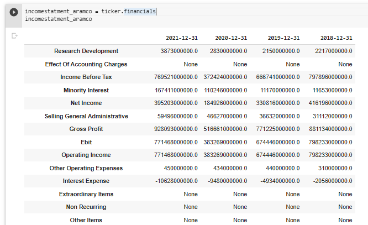Click Income Before Tax value 666741000000.0
Screen dimensions: 368x225
pos(278,77)
